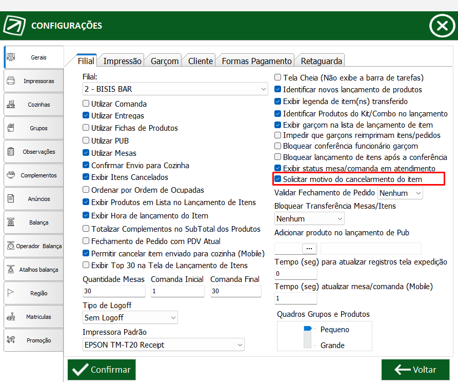The height and width of the screenshot is (385, 458).
Task: Toggle Permitir cancelar item enviado para cozinha
Action: (x=86, y=253)
